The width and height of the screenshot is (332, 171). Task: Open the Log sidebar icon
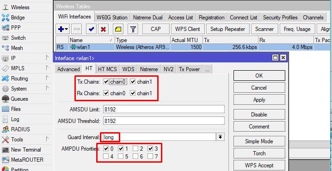click(x=5, y=119)
